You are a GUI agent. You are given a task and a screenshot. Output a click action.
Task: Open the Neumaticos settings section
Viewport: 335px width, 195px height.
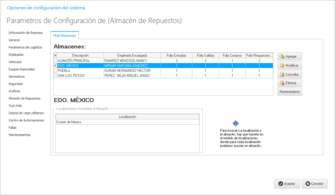[17, 76]
